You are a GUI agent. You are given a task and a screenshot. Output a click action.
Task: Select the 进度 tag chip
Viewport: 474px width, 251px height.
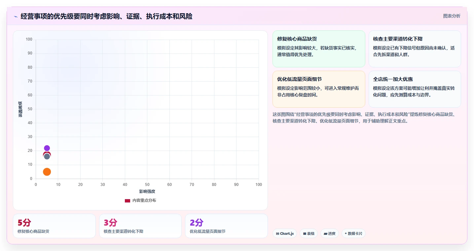pos(330,233)
